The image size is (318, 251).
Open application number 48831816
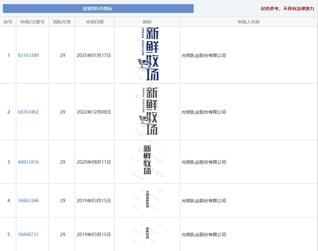(x=28, y=162)
